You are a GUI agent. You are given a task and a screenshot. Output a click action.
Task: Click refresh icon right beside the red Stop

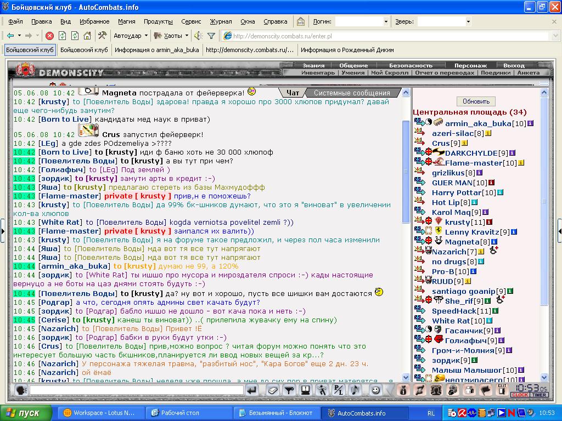[x=62, y=36]
